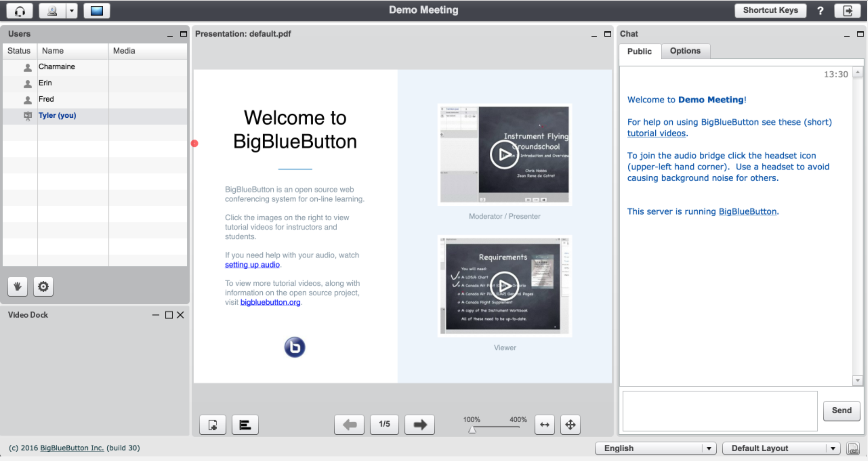Switch to the chat Options tab
The height and width of the screenshot is (461, 868).
coord(685,51)
